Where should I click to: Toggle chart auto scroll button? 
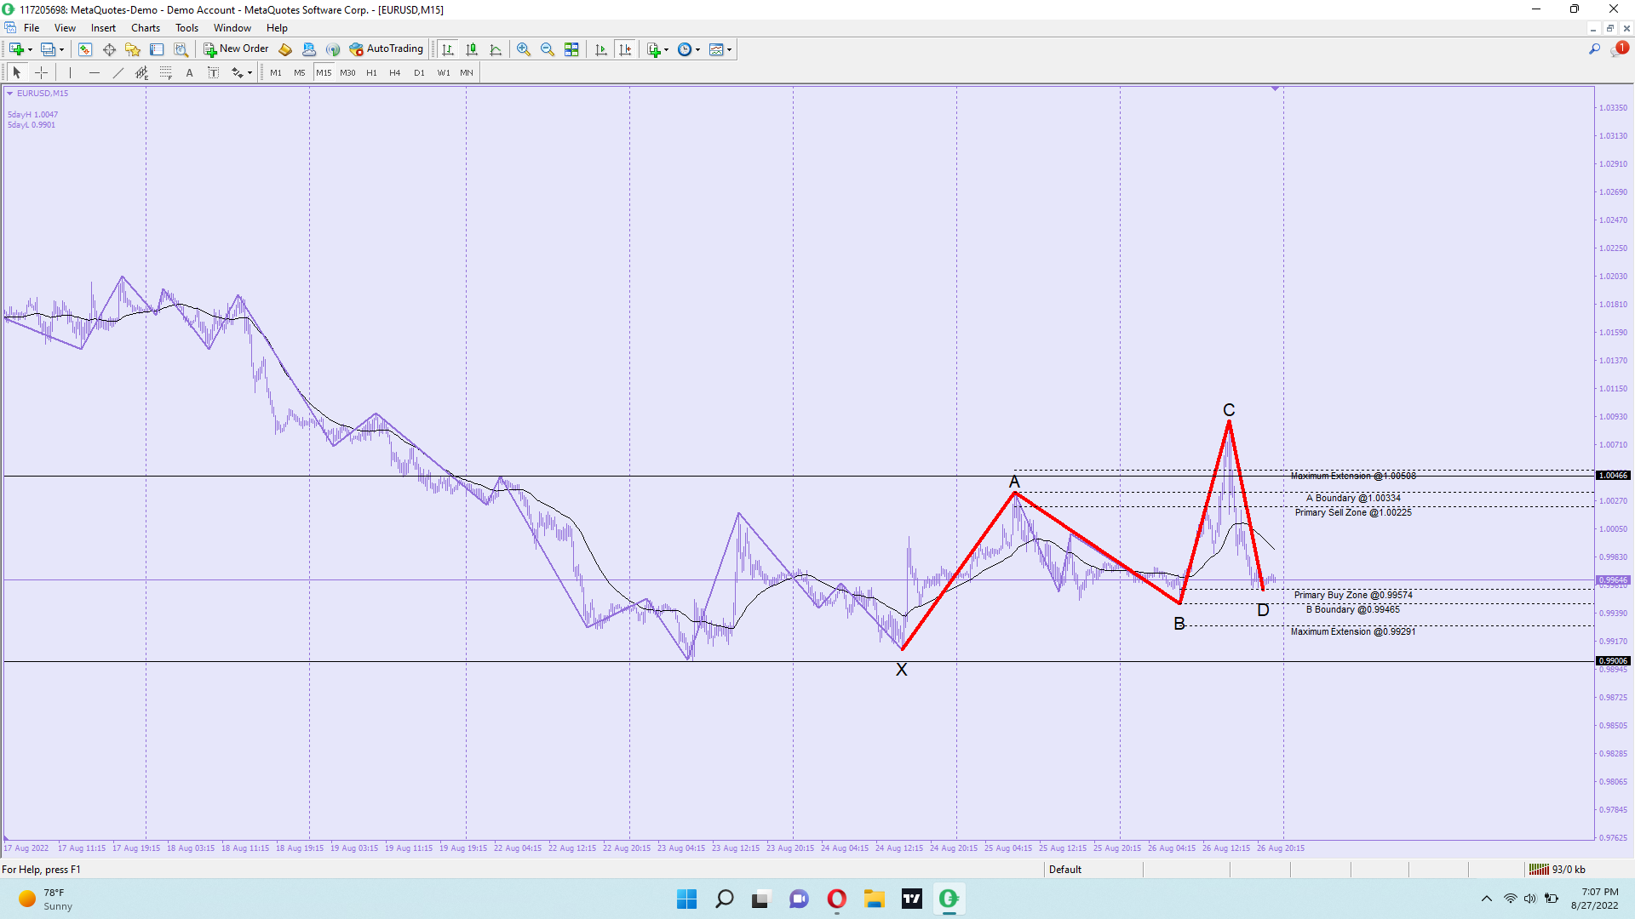(601, 49)
